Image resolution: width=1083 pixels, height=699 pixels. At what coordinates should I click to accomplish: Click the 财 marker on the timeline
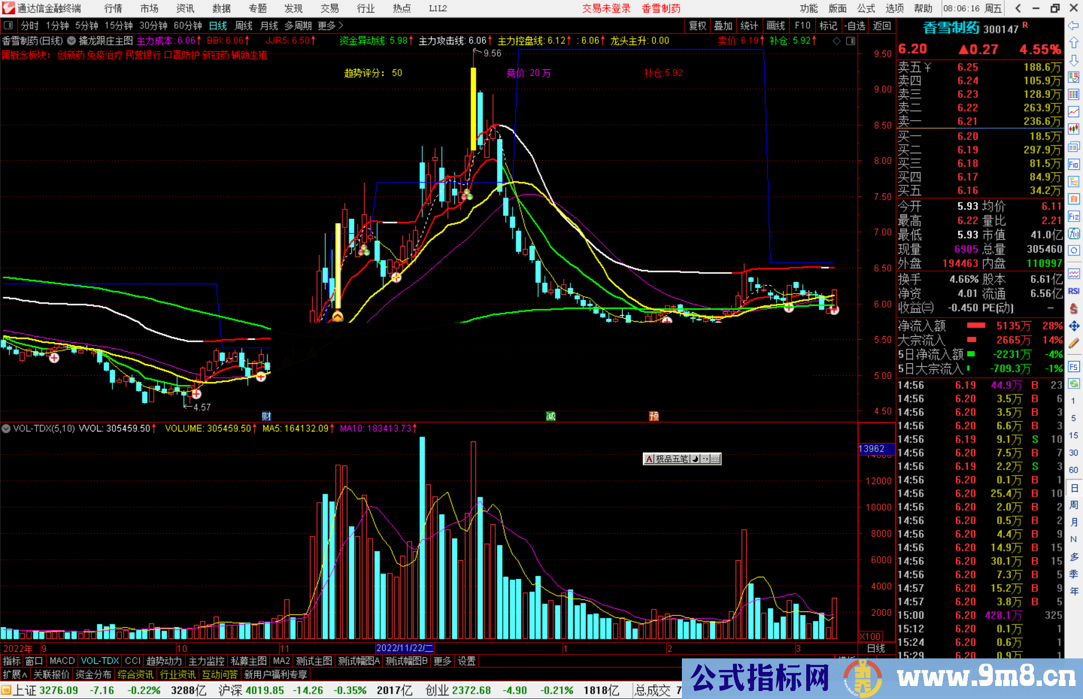[x=267, y=416]
